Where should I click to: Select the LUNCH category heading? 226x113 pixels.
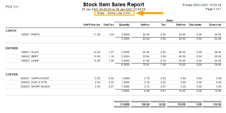11,31
